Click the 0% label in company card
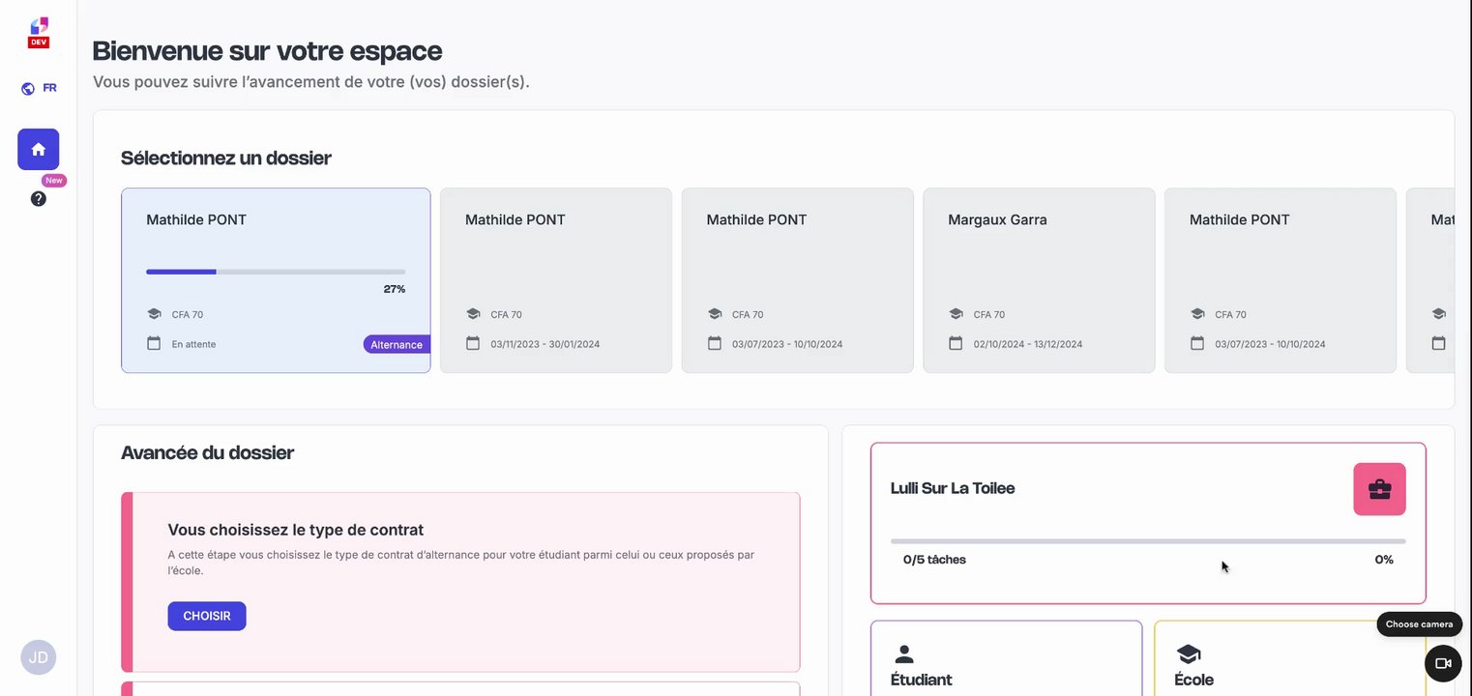Viewport: 1472px width, 696px height. [1384, 560]
